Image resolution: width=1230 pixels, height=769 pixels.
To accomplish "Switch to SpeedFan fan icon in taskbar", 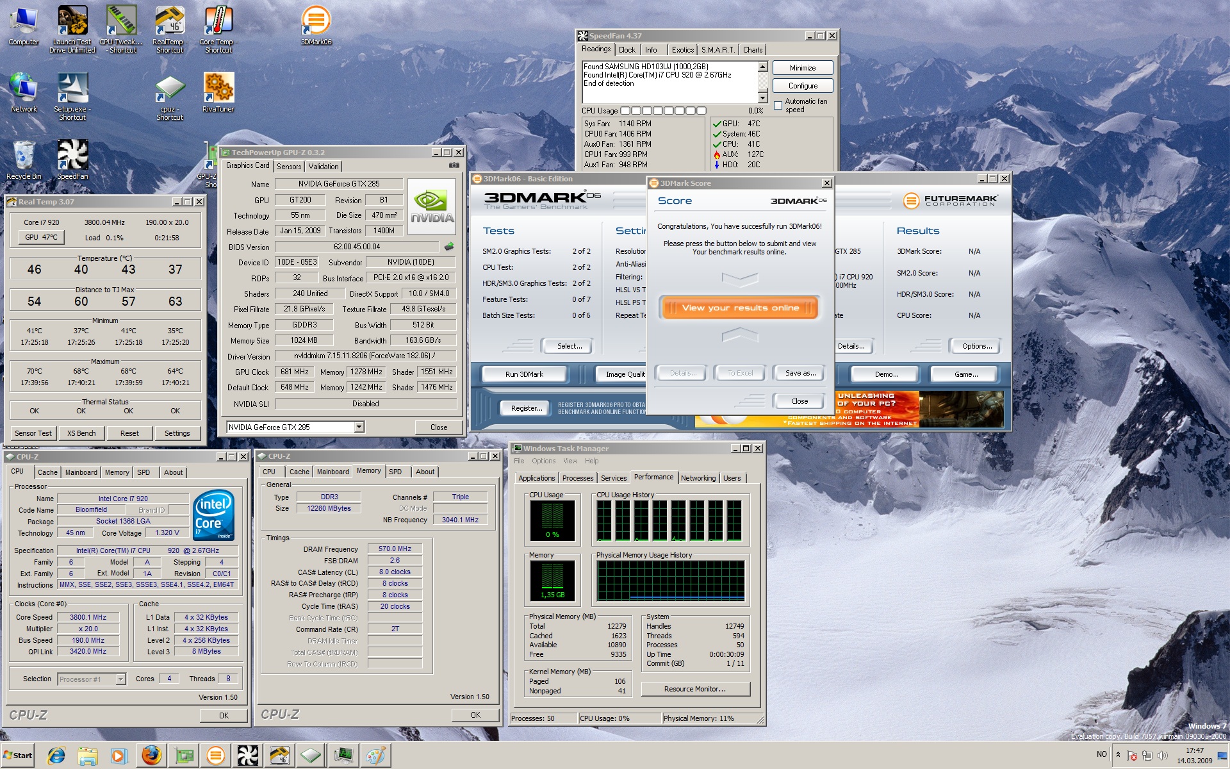I will pyautogui.click(x=247, y=756).
